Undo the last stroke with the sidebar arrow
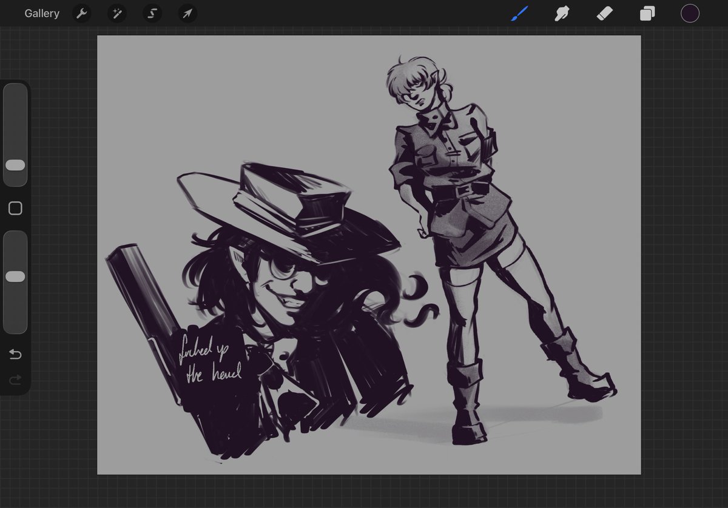This screenshot has height=508, width=728. point(15,354)
